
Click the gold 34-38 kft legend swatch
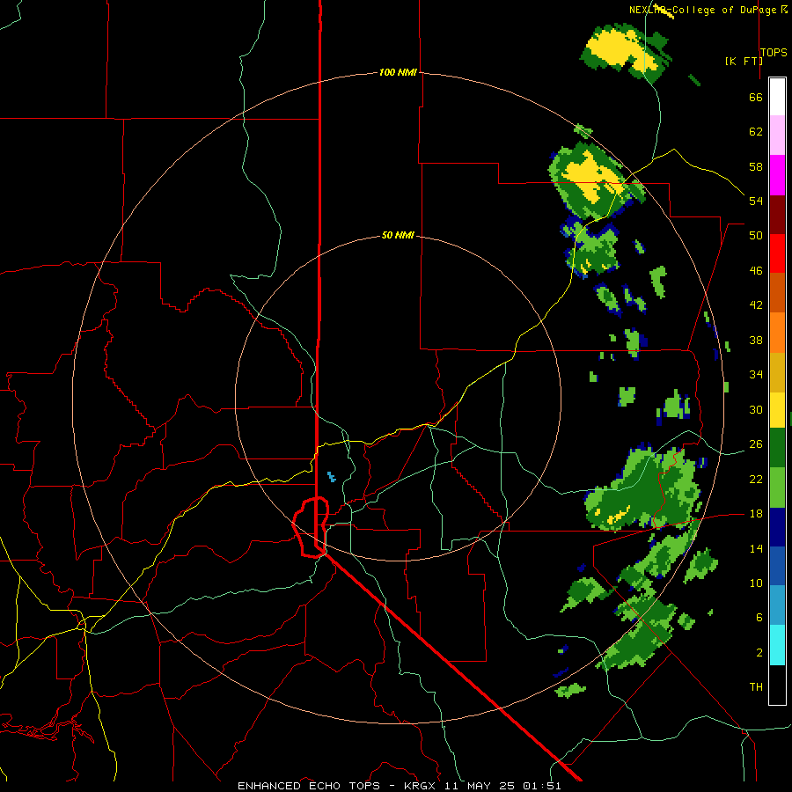tap(777, 372)
